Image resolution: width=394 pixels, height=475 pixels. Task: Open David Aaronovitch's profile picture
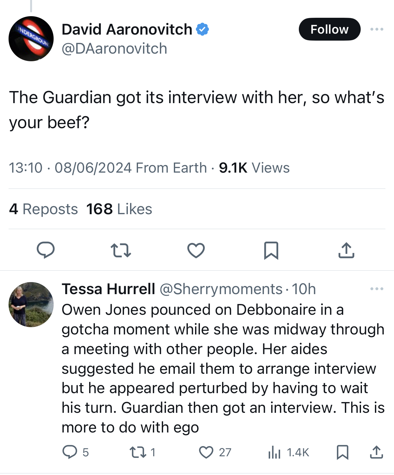[31, 39]
